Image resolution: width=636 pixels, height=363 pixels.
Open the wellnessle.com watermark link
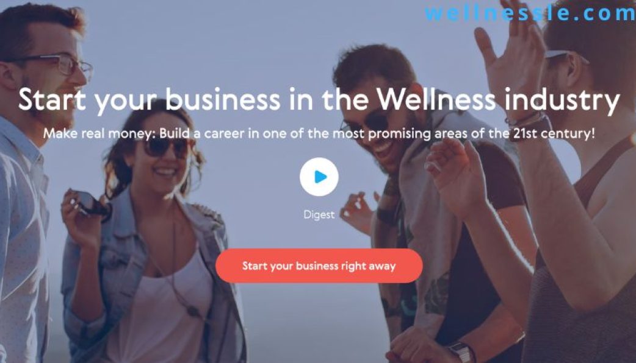click(530, 13)
